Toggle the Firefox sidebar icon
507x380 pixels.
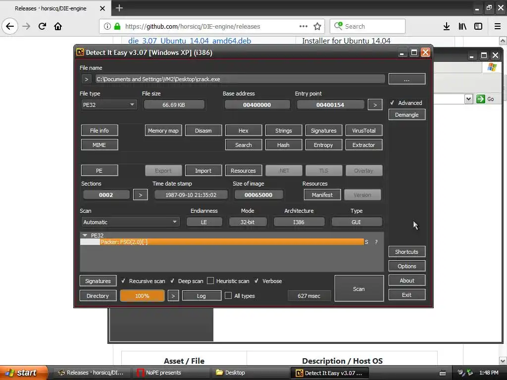[x=478, y=26]
